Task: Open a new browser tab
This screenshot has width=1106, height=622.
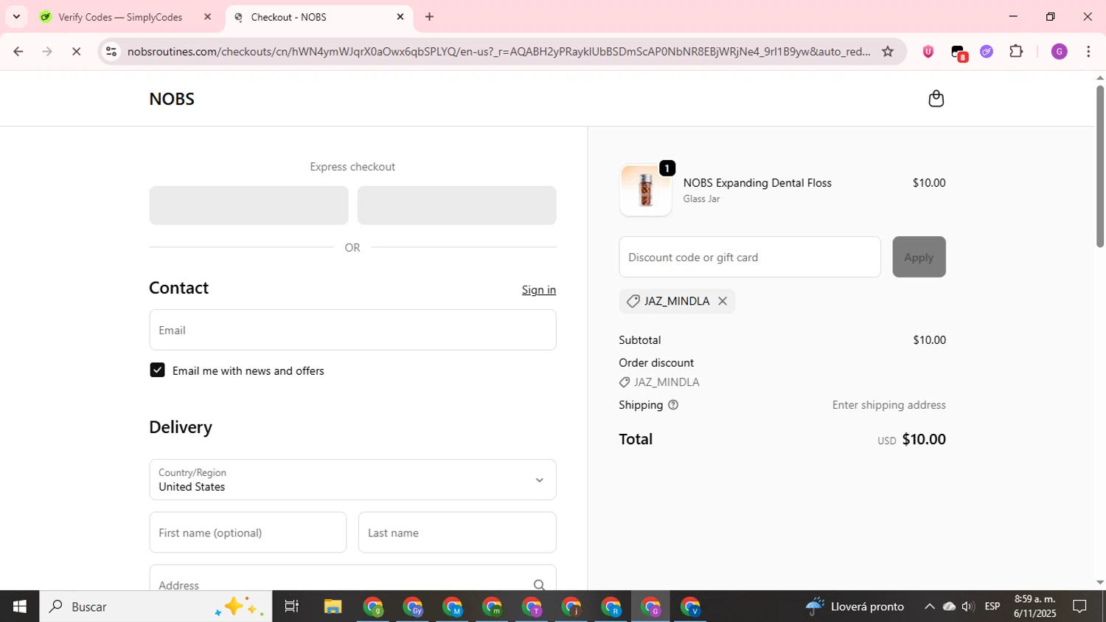Action: 429,16
